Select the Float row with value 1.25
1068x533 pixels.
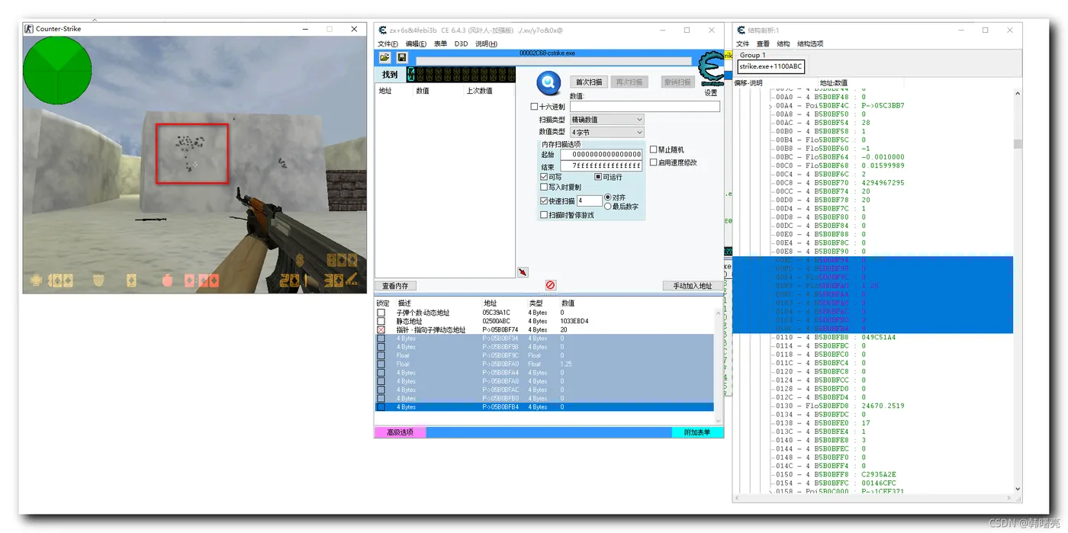544,364
